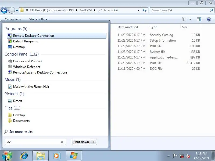This screenshot has height=161, width=215.
Task: Select the Security Catalog file row
Action: [x=159, y=35]
